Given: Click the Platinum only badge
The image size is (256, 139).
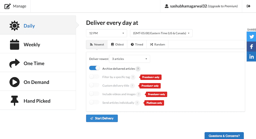Looking at the screenshot, I should click(154, 103).
